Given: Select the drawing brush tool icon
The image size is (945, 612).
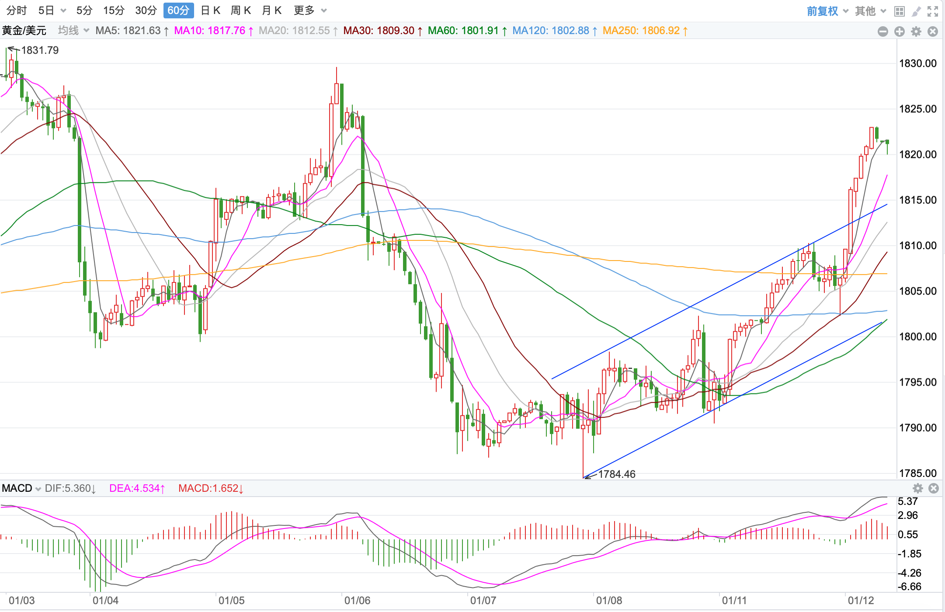Looking at the screenshot, I should [x=916, y=11].
